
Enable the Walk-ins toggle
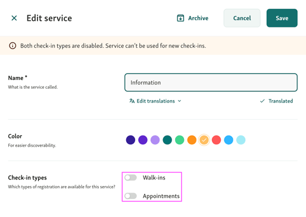point(130,178)
